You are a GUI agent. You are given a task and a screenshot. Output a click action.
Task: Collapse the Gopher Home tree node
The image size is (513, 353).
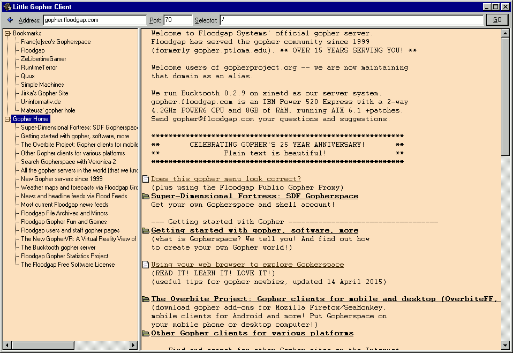pos(7,119)
